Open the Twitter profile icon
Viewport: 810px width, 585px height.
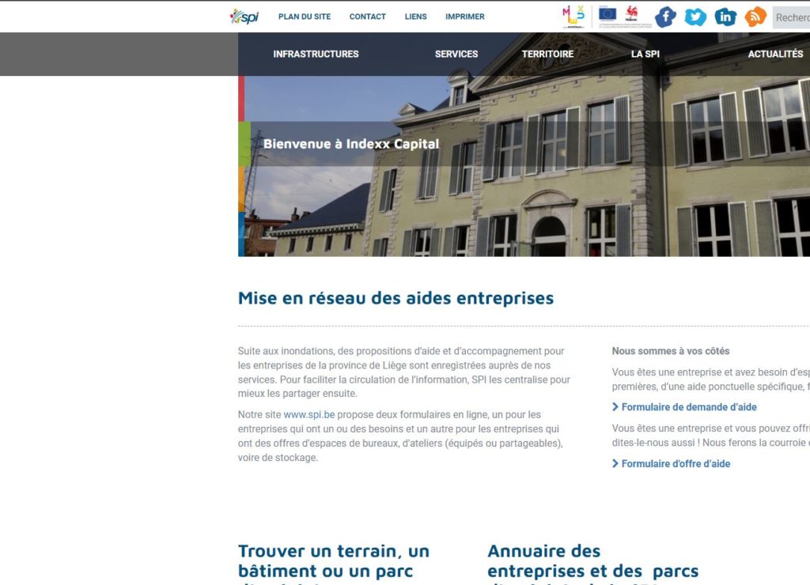coord(695,17)
